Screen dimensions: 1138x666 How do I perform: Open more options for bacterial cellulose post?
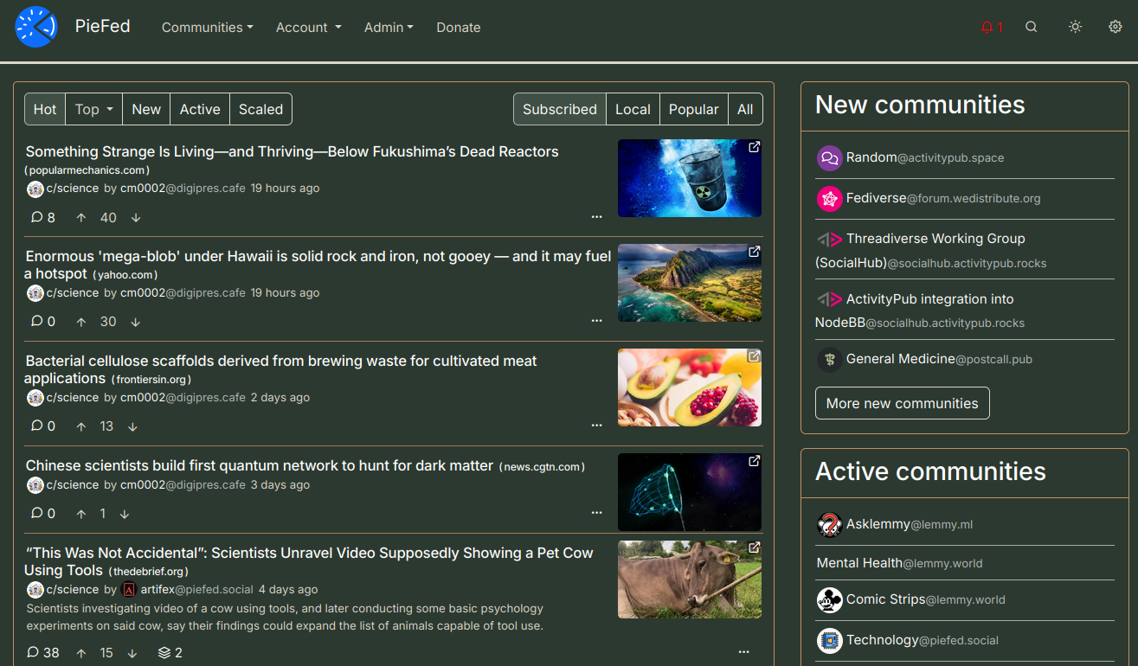click(x=596, y=426)
